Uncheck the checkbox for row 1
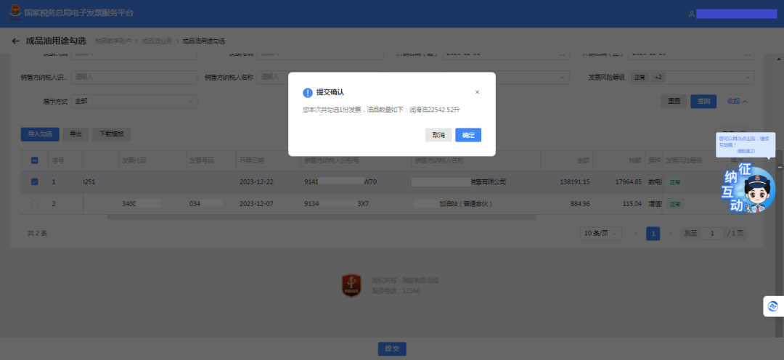The image size is (784, 360). 35,182
